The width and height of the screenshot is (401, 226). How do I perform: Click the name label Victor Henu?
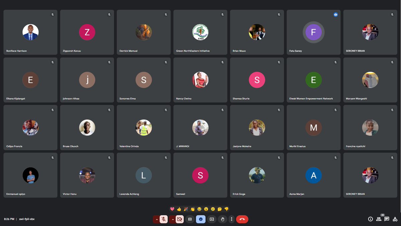(70, 194)
